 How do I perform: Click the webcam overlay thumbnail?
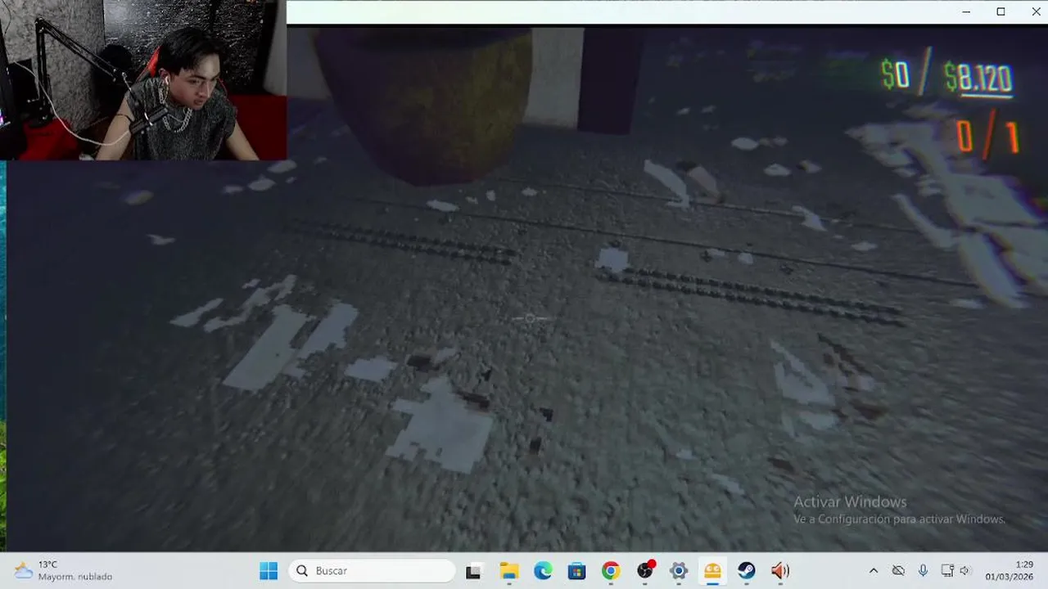pyautogui.click(x=143, y=80)
